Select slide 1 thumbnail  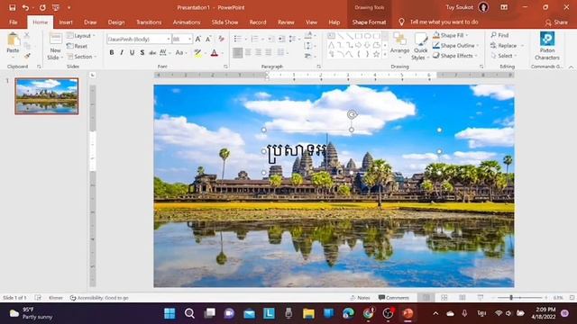click(47, 96)
